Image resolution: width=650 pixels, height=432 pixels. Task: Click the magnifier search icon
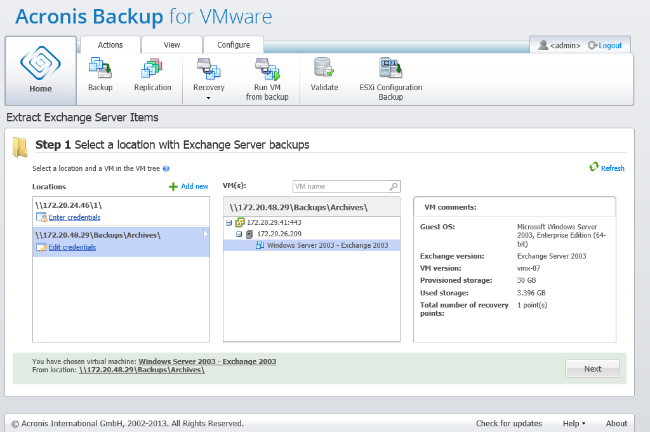(x=394, y=187)
